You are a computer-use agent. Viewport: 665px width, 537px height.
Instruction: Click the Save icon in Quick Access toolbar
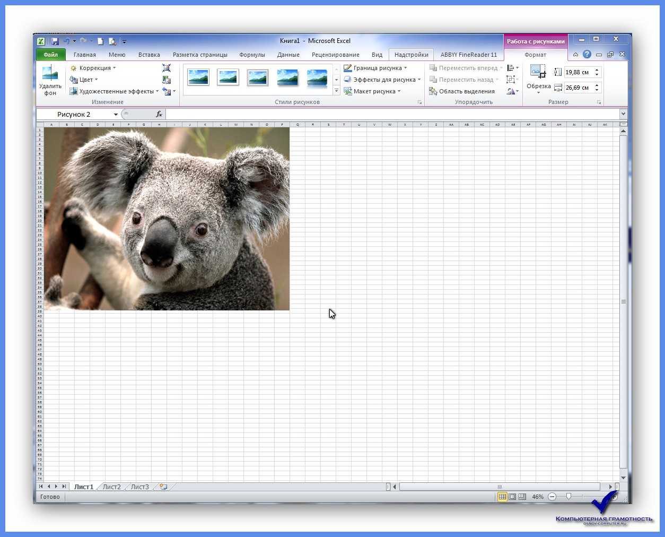pyautogui.click(x=55, y=41)
